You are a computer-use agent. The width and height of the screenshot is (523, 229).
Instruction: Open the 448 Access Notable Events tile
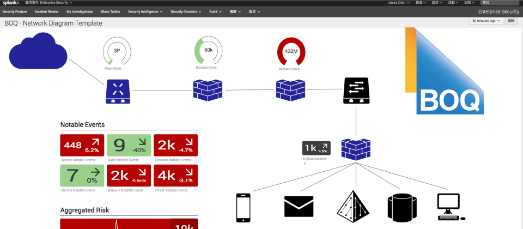82,145
